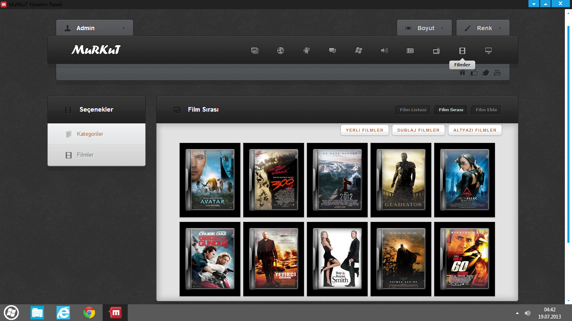
Task: Open File Explorer from taskbar
Action: 37,313
